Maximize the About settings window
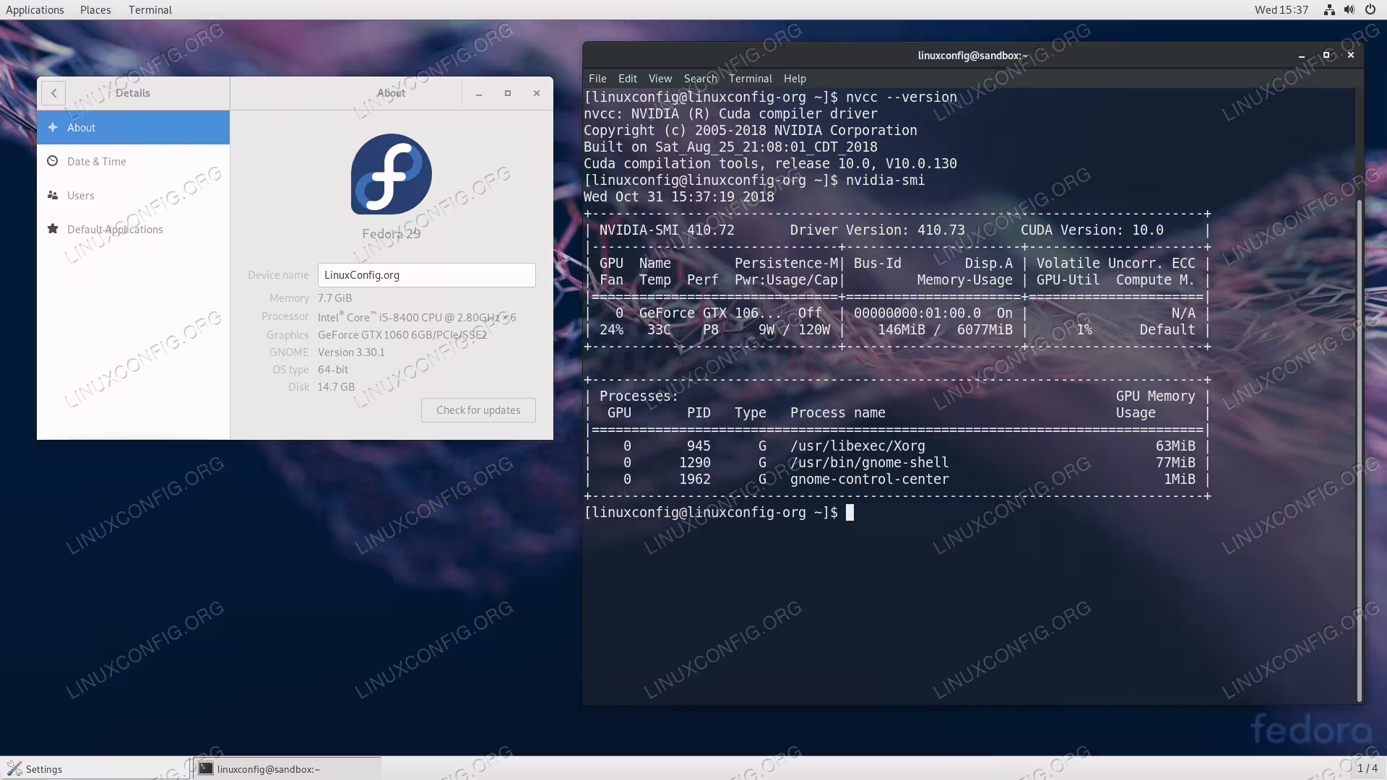The width and height of the screenshot is (1387, 780). click(x=508, y=93)
